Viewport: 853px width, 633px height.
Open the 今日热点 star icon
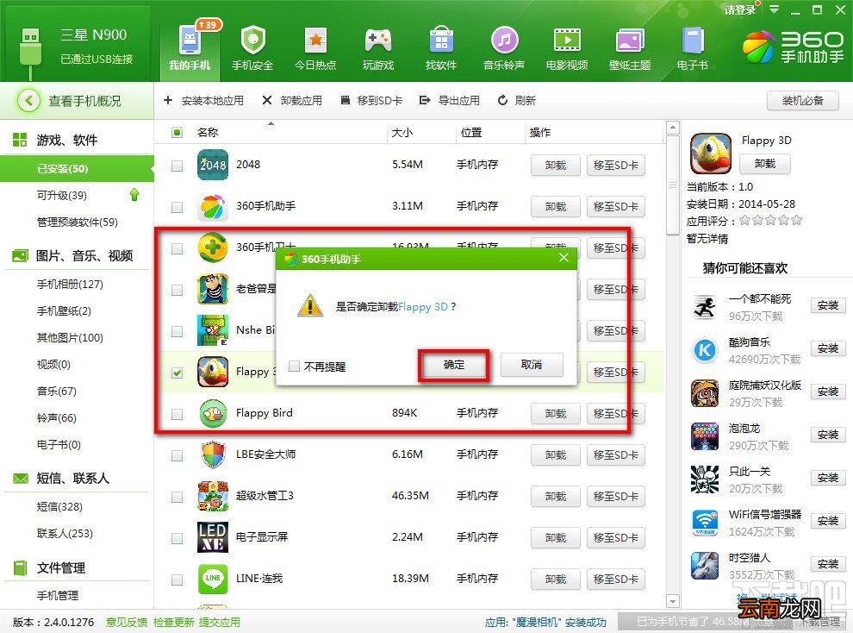pyautogui.click(x=315, y=41)
